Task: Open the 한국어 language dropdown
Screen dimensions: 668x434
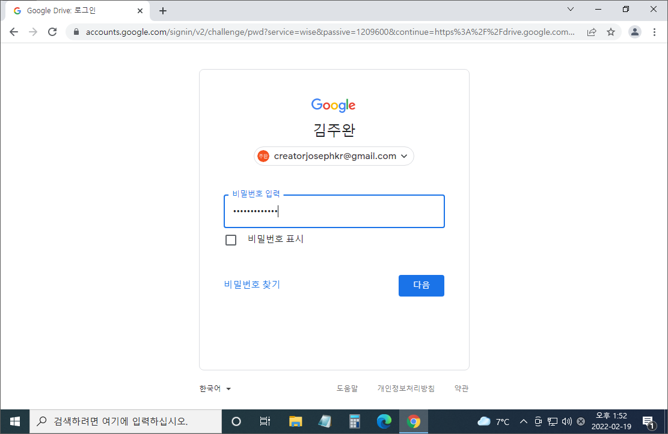Action: pyautogui.click(x=215, y=388)
